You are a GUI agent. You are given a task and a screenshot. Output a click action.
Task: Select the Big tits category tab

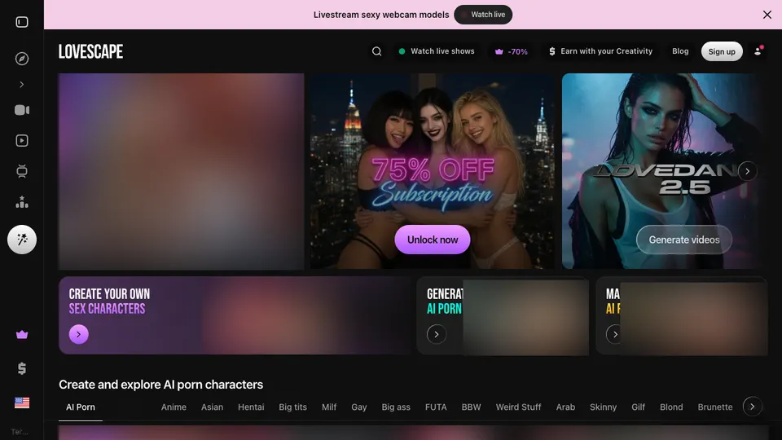[292, 407]
